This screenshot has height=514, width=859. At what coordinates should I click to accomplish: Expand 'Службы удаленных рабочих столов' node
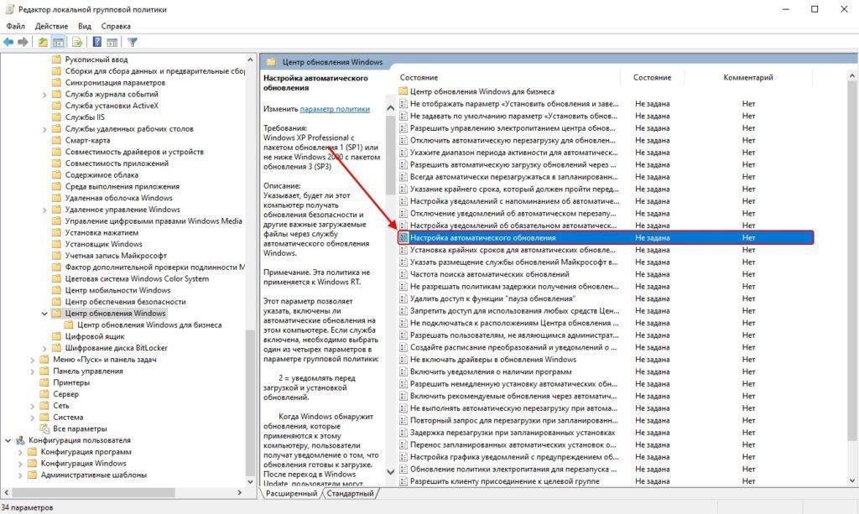44,129
